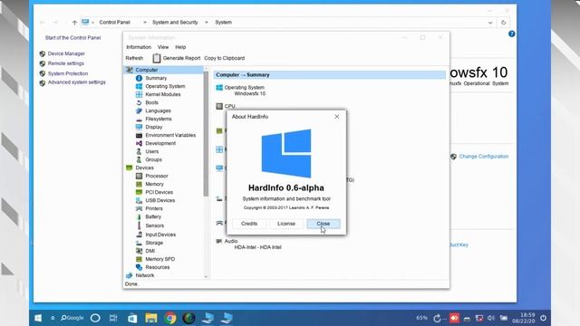
Task: Click Refresh in the HardInfo toolbar
Action: pos(134,58)
